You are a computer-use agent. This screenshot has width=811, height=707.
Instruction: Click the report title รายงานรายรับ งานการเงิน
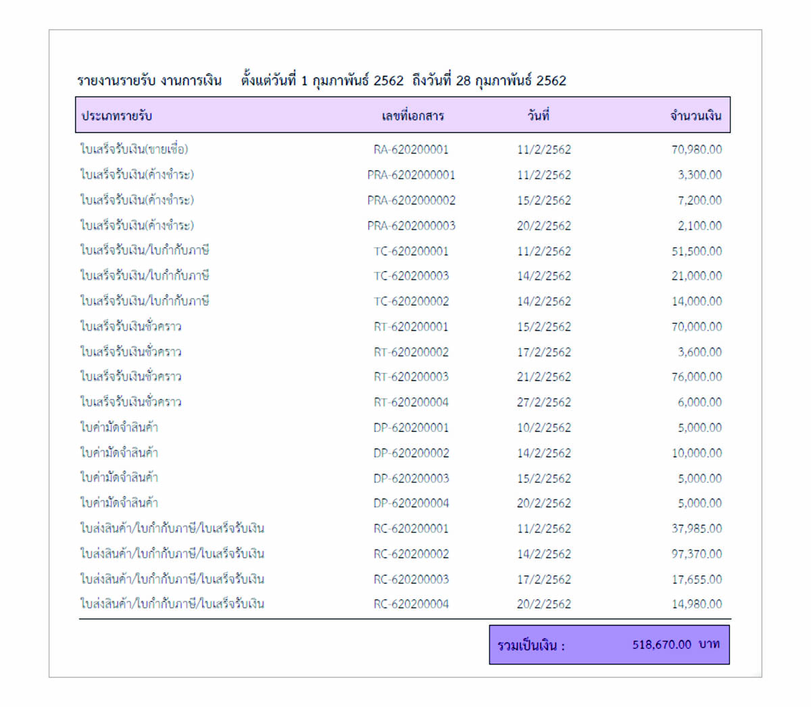coord(149,80)
